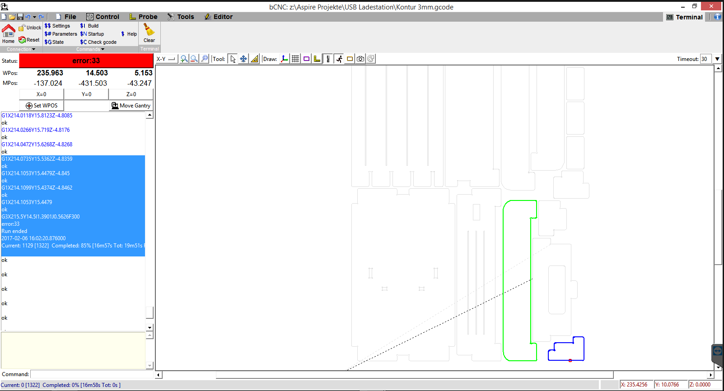
Task: Toggle drawing of the grid
Action: coord(295,59)
